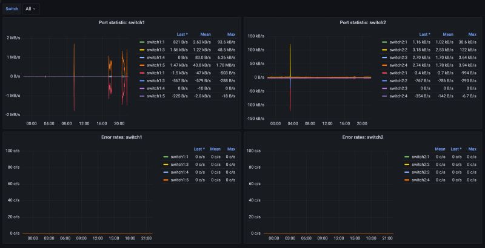Toggle switch2:2 series in Error rates switch2
This screenshot has width=485, height=248.
pos(421,165)
